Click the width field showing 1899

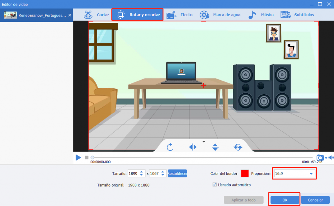coord(133,174)
